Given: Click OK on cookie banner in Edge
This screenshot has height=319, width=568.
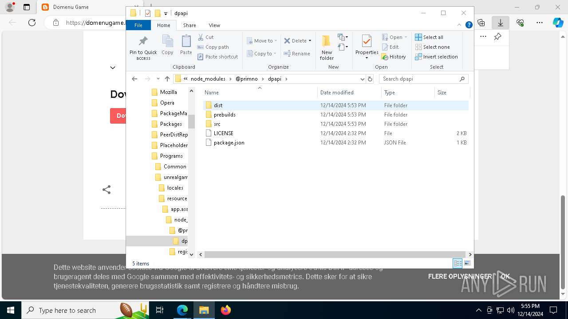Looking at the screenshot, I should (505, 276).
